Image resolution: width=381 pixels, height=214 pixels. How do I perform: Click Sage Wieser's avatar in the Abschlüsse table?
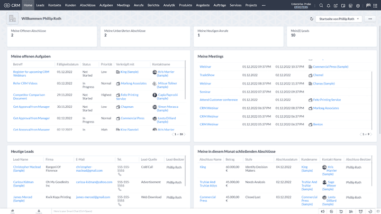324,182
